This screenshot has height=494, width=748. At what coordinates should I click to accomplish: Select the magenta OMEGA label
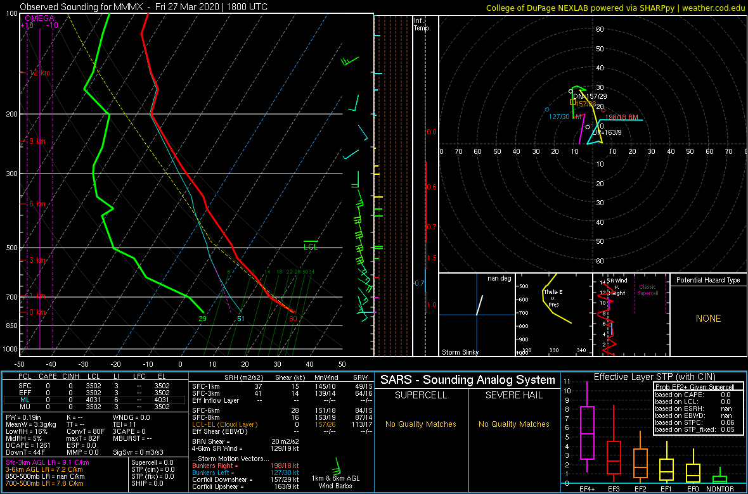click(x=40, y=18)
